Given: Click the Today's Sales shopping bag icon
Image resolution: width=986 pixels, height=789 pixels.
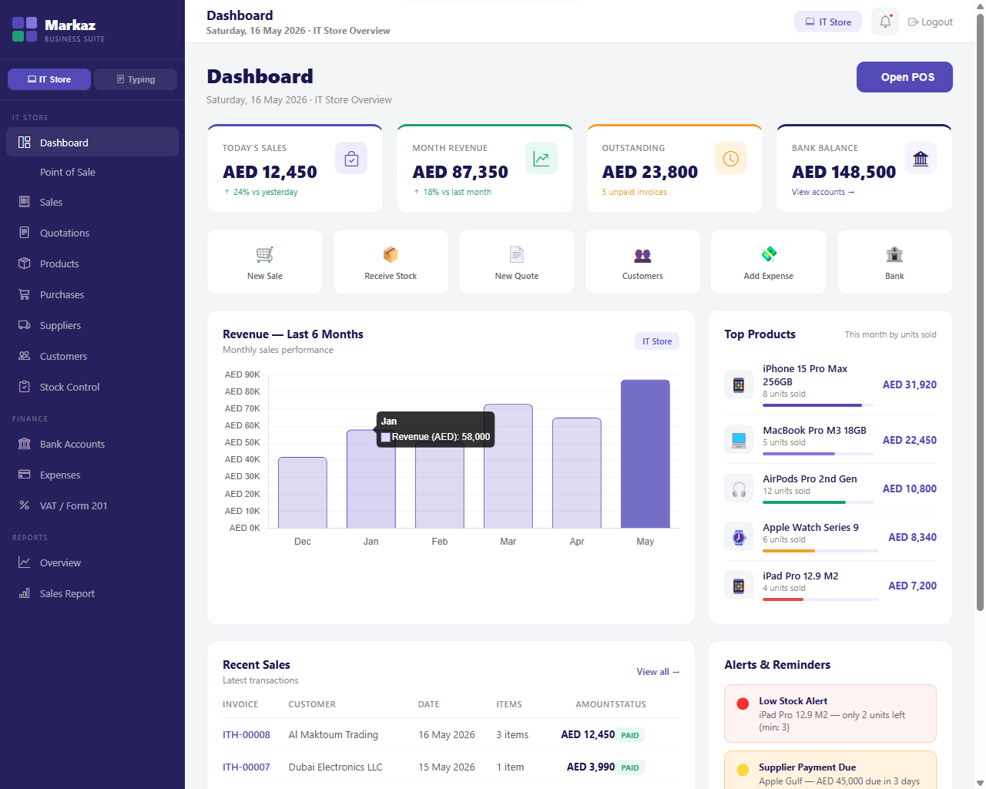Looking at the screenshot, I should click(351, 159).
